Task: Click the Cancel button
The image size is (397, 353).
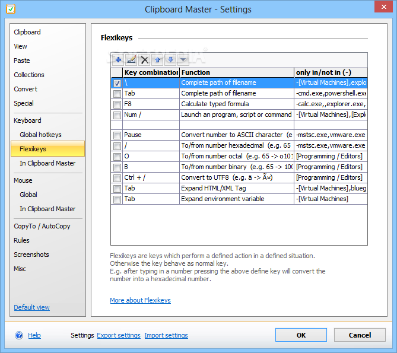Action: click(360, 335)
